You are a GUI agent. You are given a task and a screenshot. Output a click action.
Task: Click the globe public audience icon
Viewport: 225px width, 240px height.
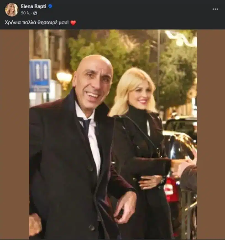pos(35,13)
